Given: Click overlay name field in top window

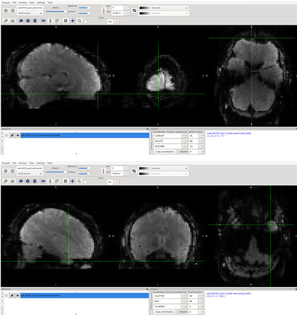Looking at the screenshot, I should click(x=30, y=8).
